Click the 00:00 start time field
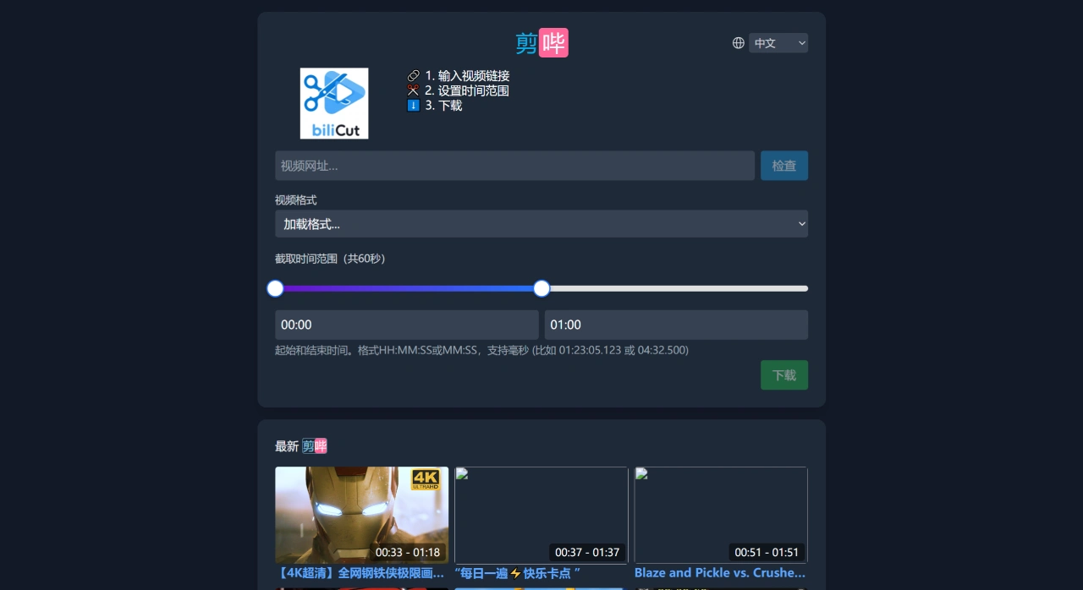1083x590 pixels. (x=407, y=325)
